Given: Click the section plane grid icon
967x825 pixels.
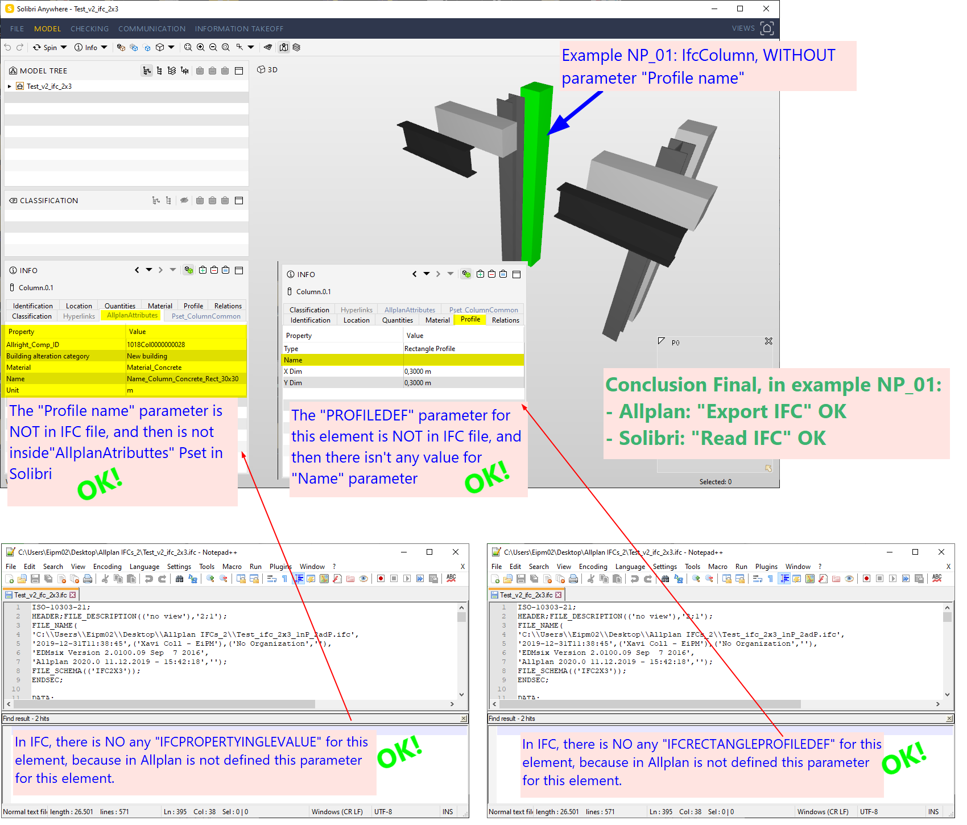Looking at the screenshot, I should (268, 47).
